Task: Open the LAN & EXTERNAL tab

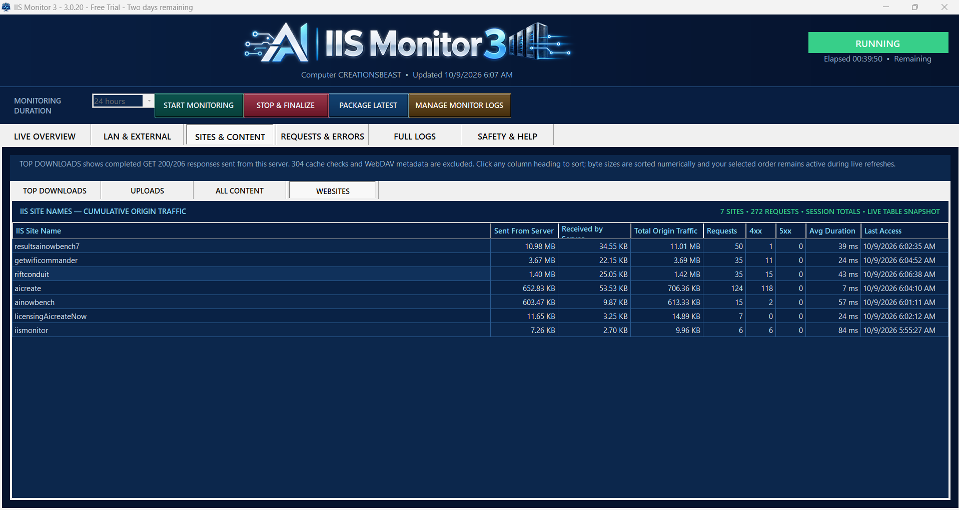Action: click(x=137, y=136)
